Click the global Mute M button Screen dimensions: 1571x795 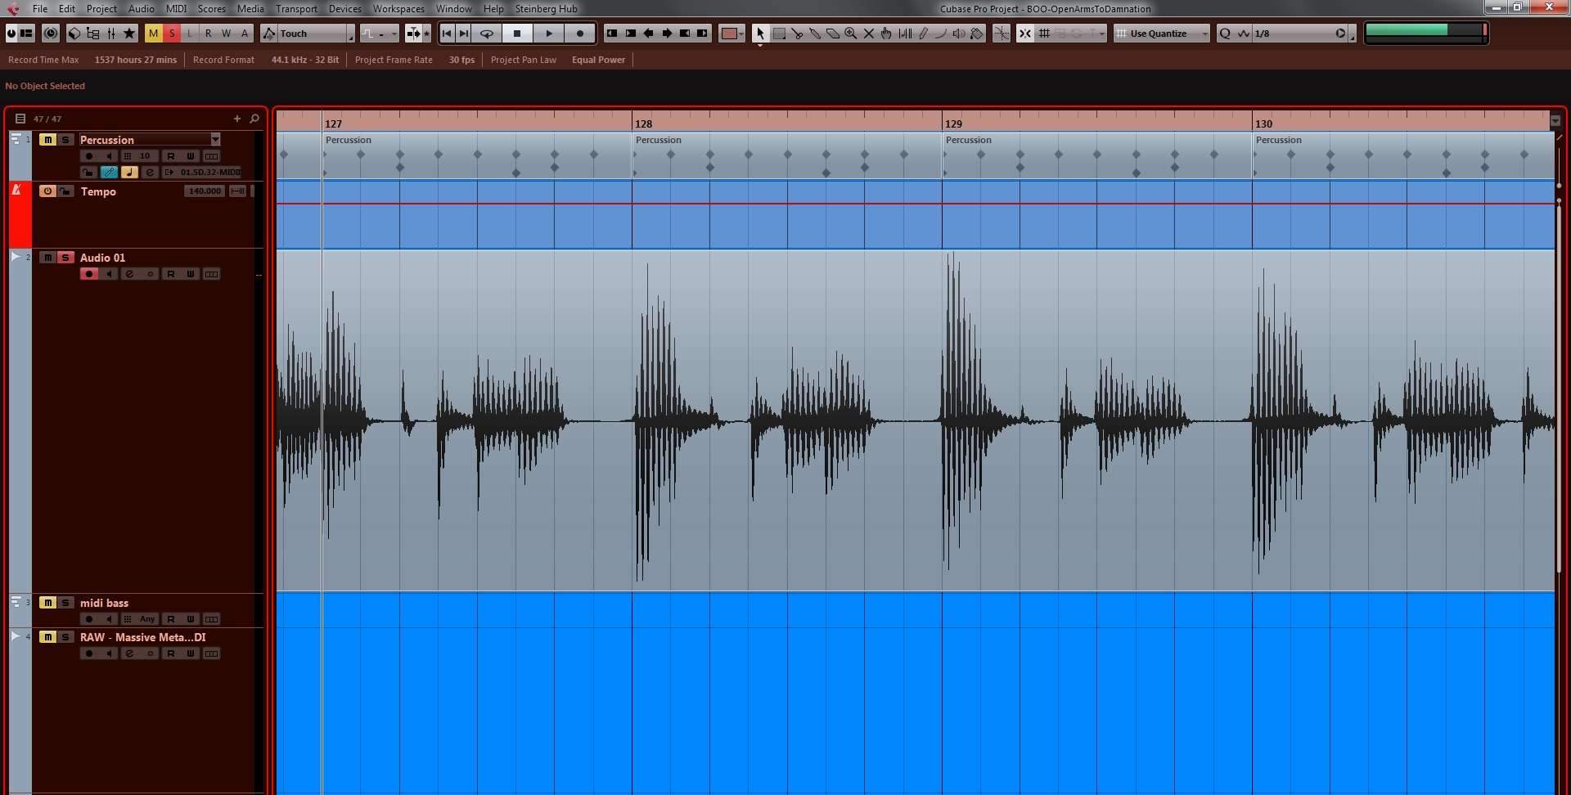pyautogui.click(x=153, y=34)
